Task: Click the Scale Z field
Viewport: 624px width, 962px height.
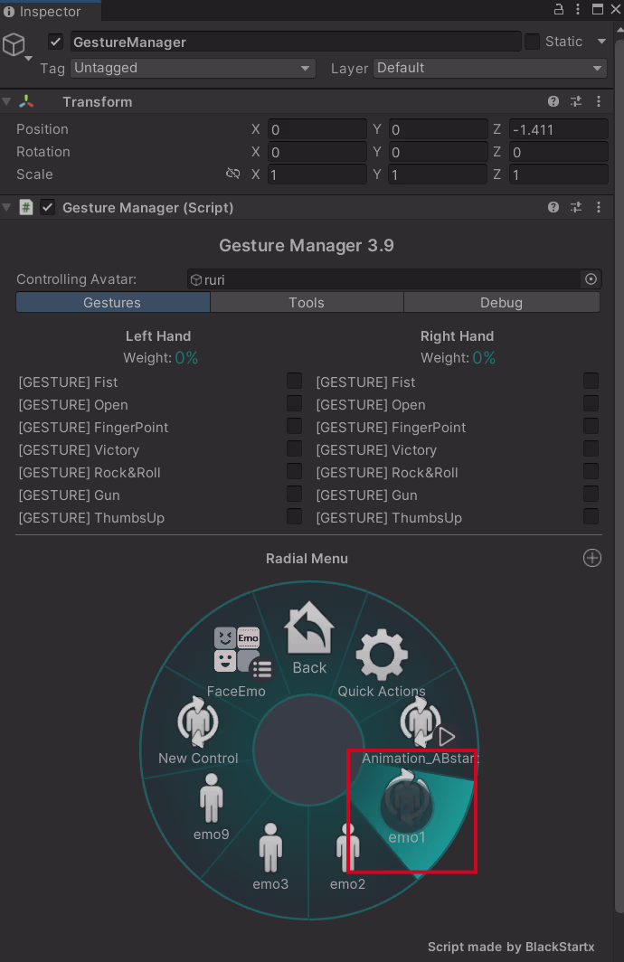Action: click(559, 174)
